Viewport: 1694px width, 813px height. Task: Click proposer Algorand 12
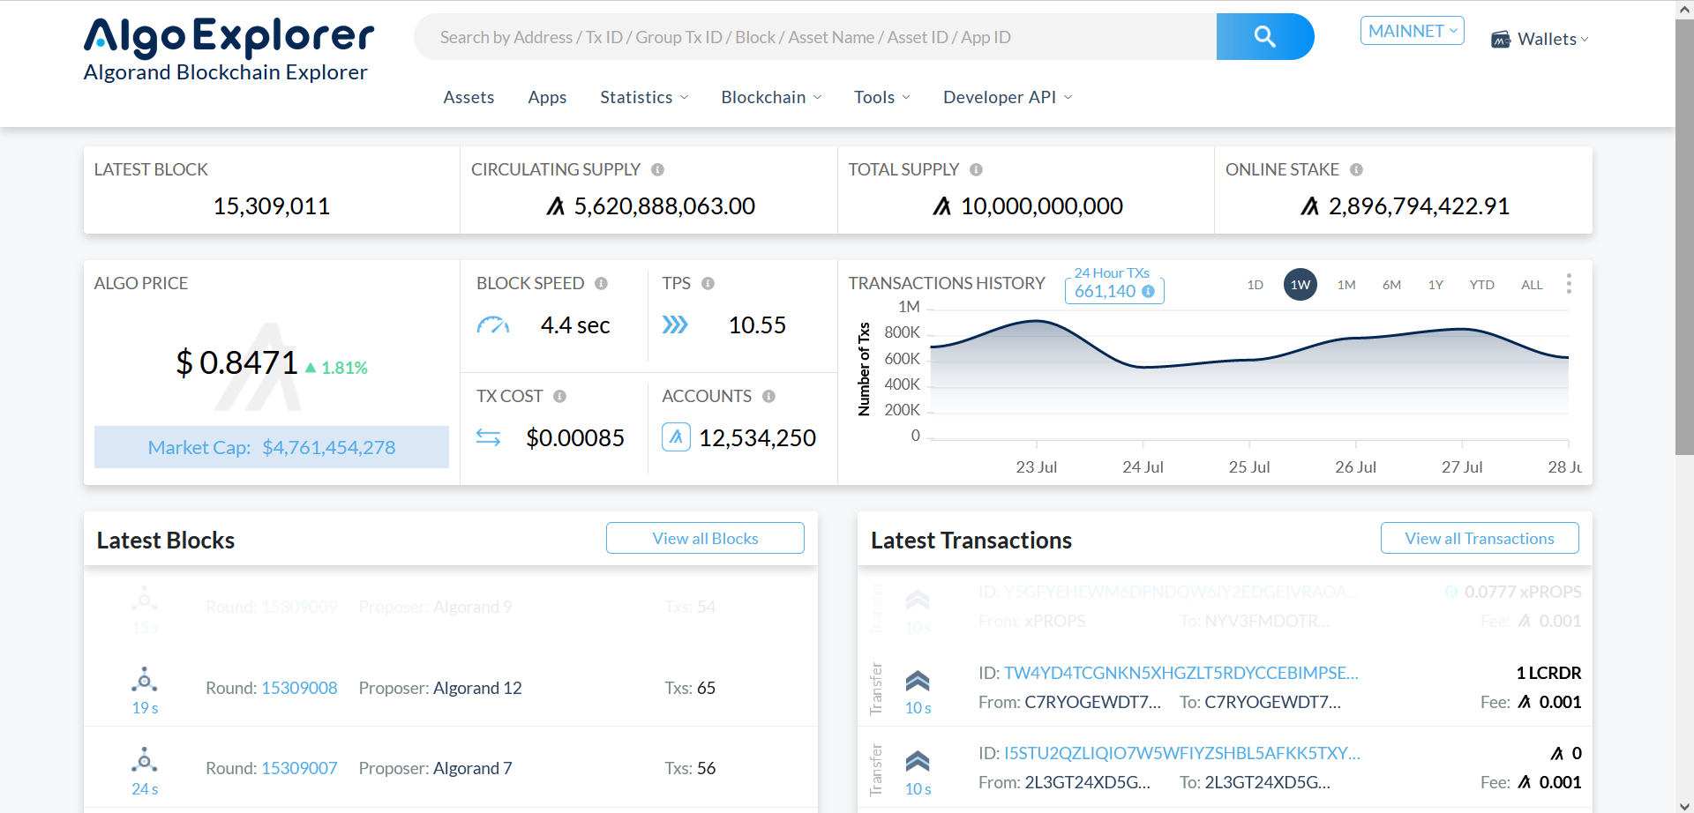(x=477, y=688)
